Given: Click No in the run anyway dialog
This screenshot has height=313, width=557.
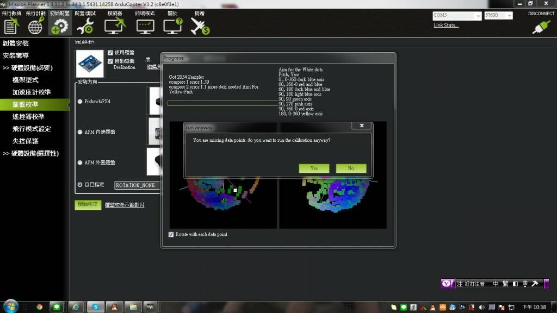Looking at the screenshot, I should pyautogui.click(x=351, y=168).
